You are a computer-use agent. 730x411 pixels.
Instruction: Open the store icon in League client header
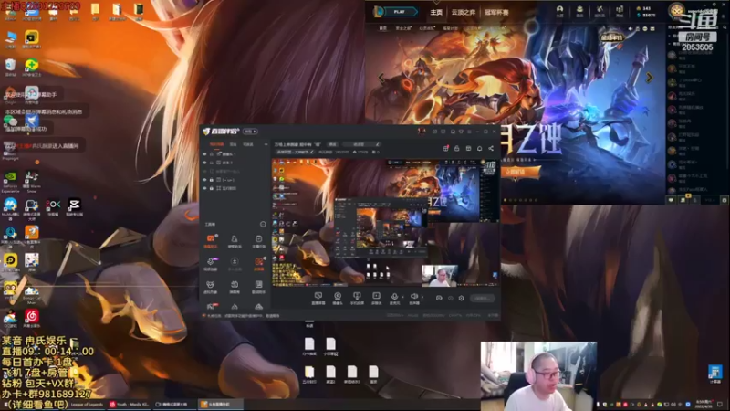pos(620,11)
